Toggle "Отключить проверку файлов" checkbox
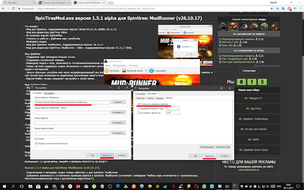 pyautogui.click(x=139, y=104)
